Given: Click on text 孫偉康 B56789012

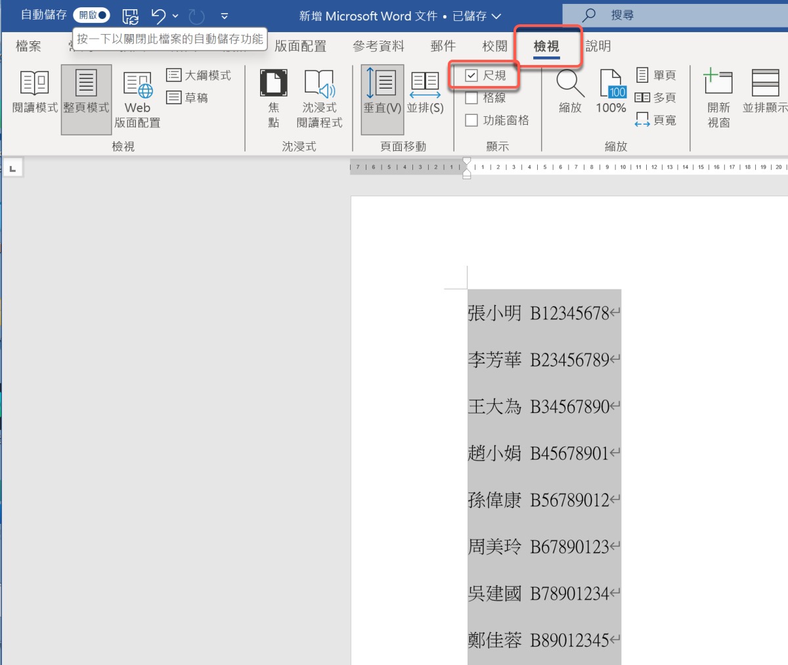Looking at the screenshot, I should pos(538,500).
